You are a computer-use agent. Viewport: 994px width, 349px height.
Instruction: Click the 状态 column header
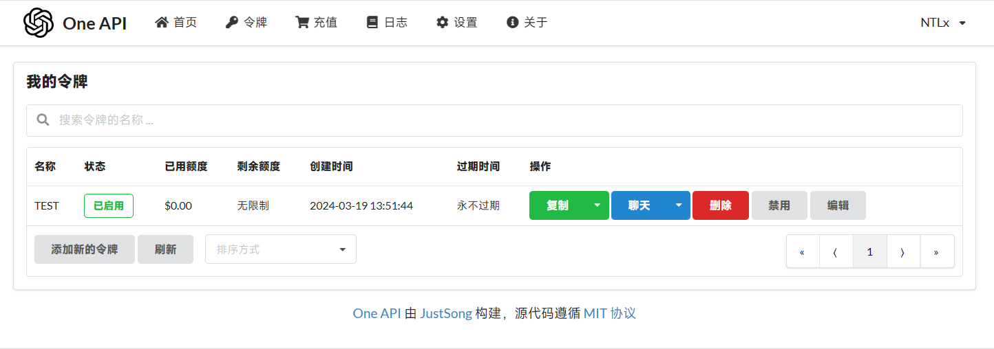coord(95,166)
